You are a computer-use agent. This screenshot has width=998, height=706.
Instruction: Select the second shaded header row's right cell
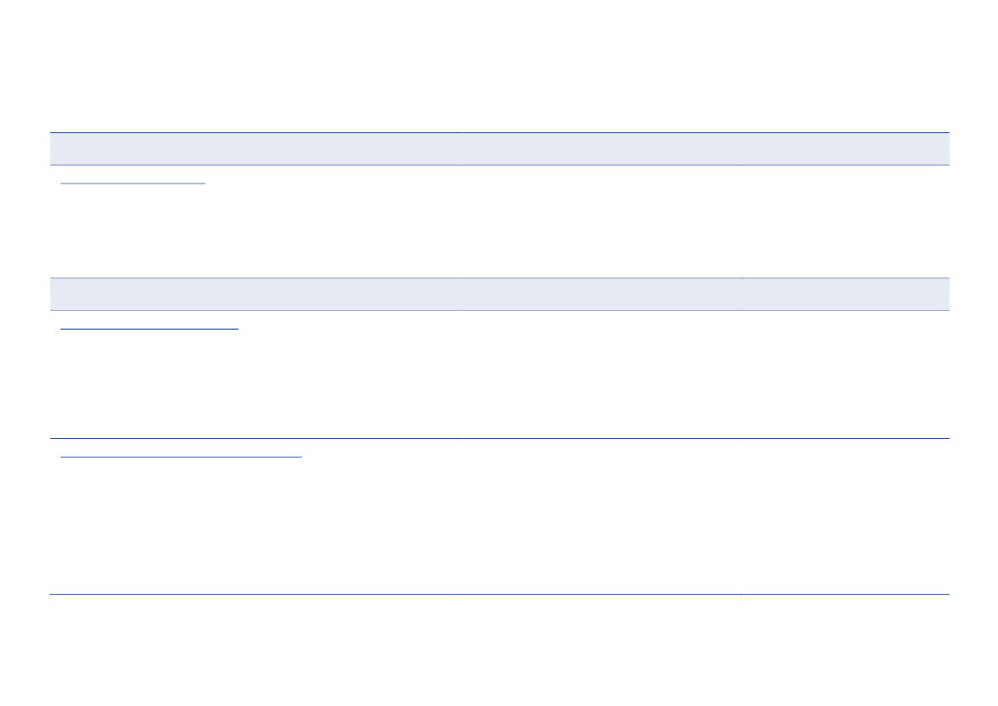[845, 295]
